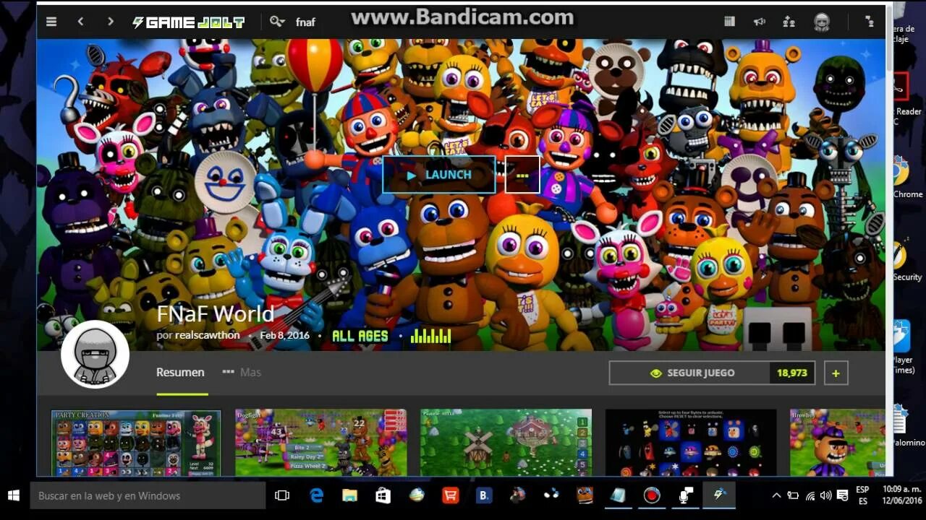Open the user avatar menu in top bar
Viewport: 926px width, 520px height.
[822, 22]
